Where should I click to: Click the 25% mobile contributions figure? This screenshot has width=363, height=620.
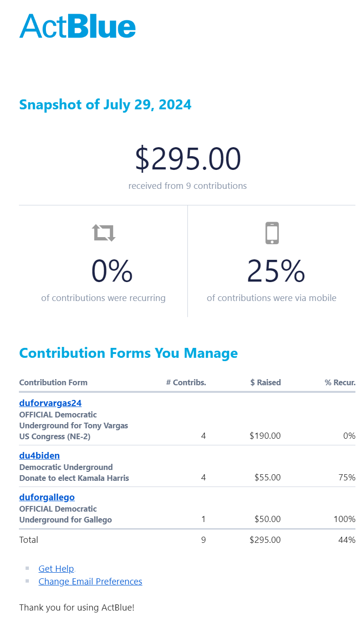276,271
